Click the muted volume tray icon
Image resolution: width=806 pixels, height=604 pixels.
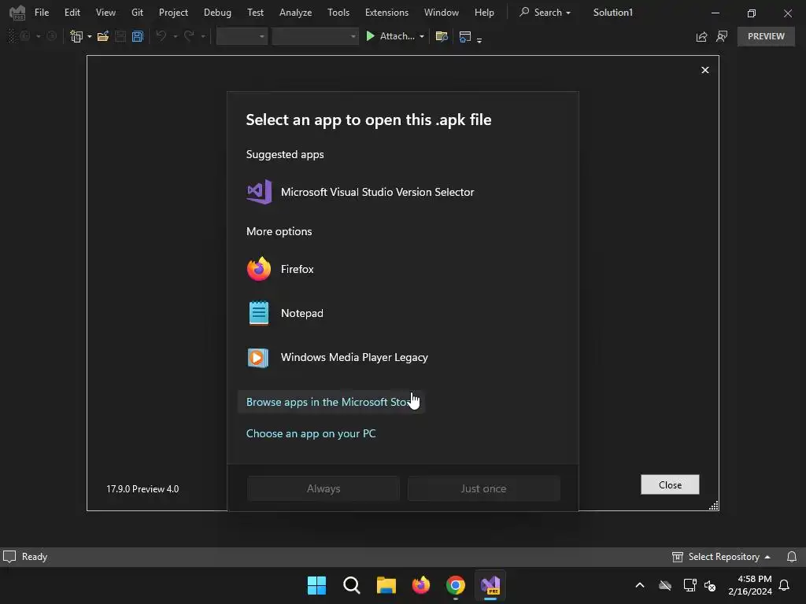(x=711, y=585)
